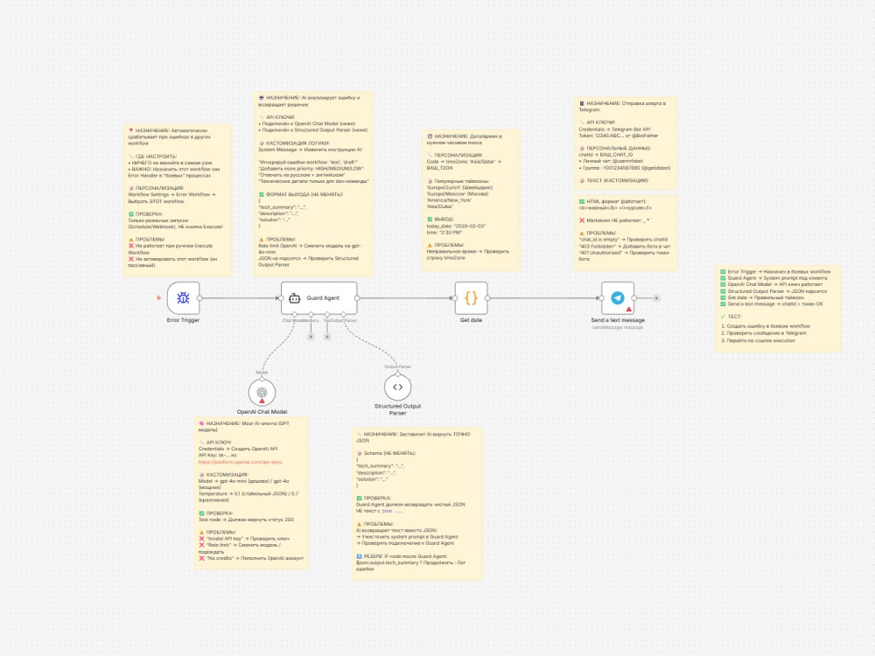This screenshot has width=875, height=656.
Task: Open the Get date code node
Action: (x=471, y=298)
